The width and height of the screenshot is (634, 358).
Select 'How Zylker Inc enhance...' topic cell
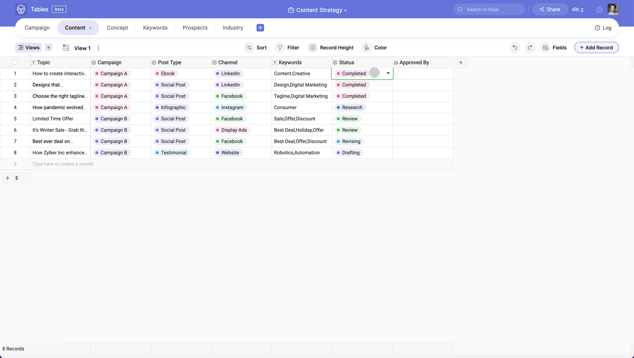coord(60,153)
